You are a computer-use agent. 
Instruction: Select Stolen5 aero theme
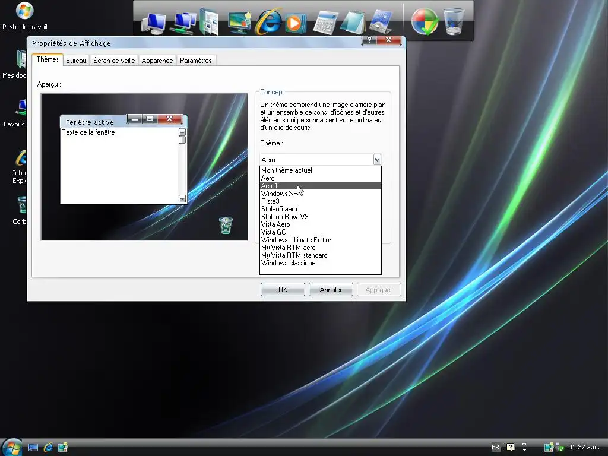coord(320,209)
